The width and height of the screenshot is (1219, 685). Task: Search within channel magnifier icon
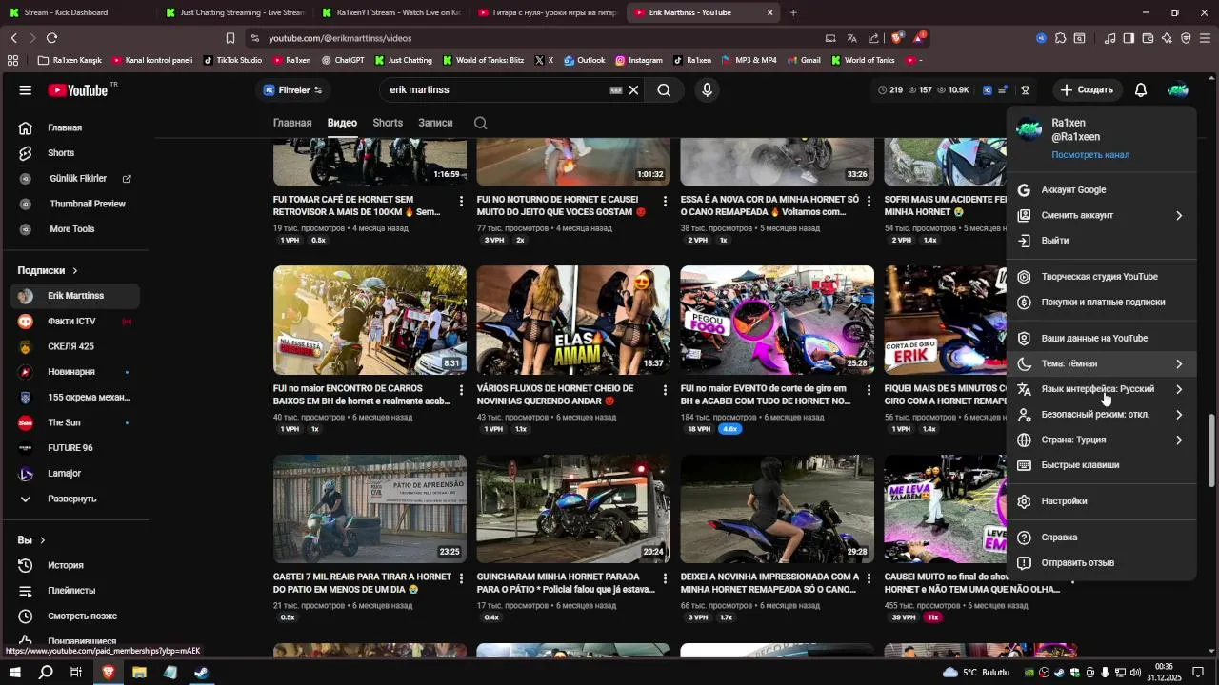point(480,123)
